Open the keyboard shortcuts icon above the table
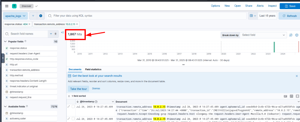Viewport: 300px width, 122px height. pyautogui.click(x=285, y=96)
